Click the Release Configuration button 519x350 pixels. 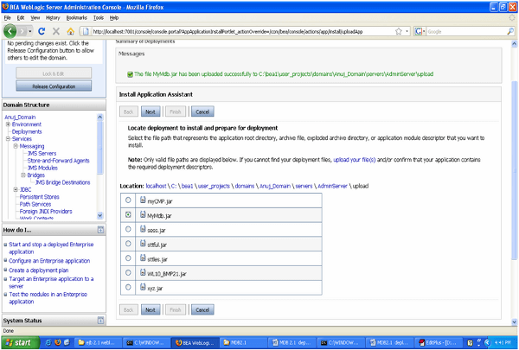click(54, 86)
